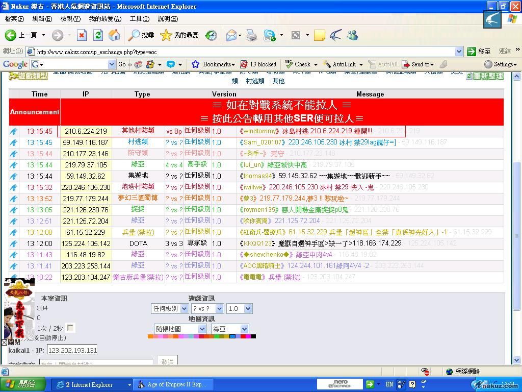Open the 隨機地圖 map dropdown
This screenshot has height=392, width=522.
click(x=180, y=329)
